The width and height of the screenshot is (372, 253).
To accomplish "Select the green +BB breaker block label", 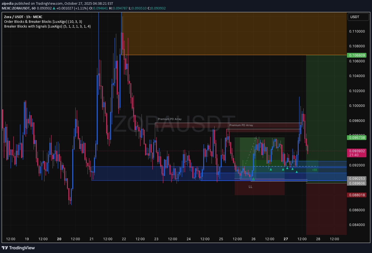I will pyautogui.click(x=314, y=170).
